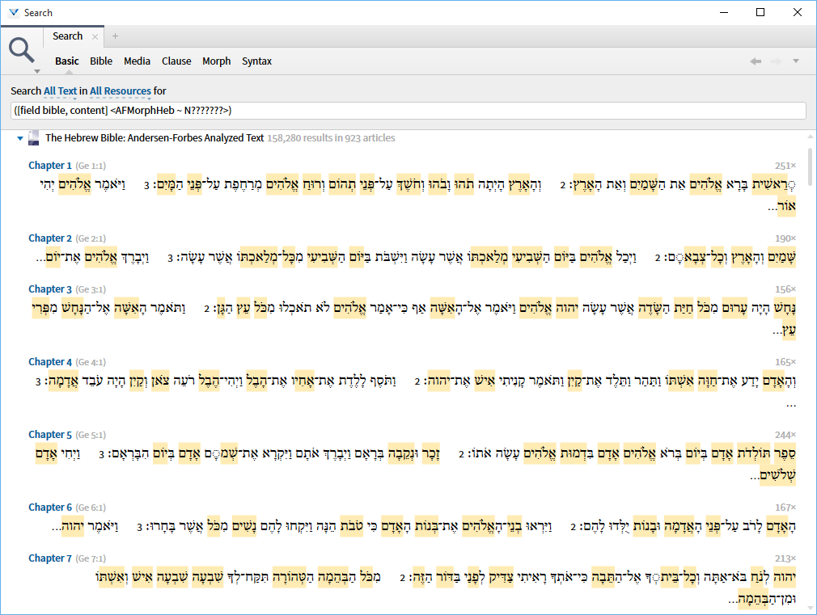Close the Search tab
This screenshot has width=817, height=615.
tap(95, 36)
